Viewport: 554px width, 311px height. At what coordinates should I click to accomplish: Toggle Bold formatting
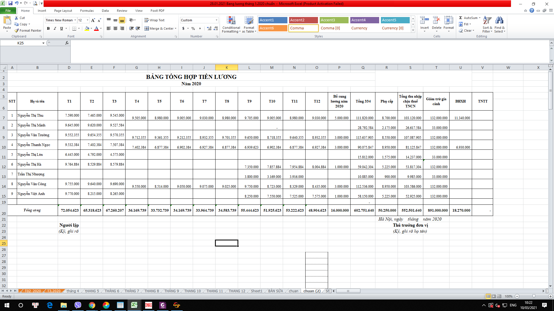[48, 29]
